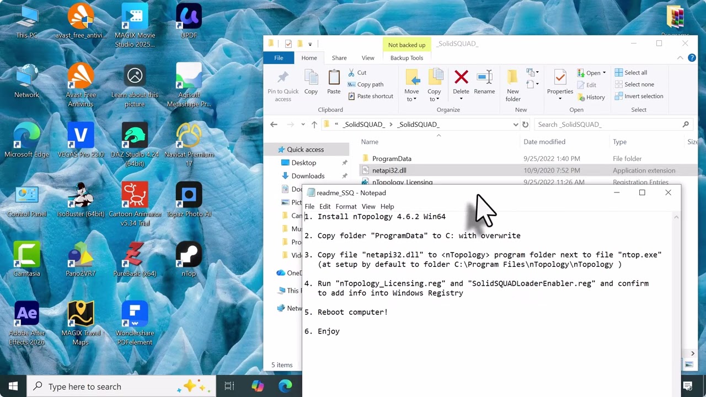The height and width of the screenshot is (397, 706).
Task: Go back in Explorer navigation
Action: 274,125
